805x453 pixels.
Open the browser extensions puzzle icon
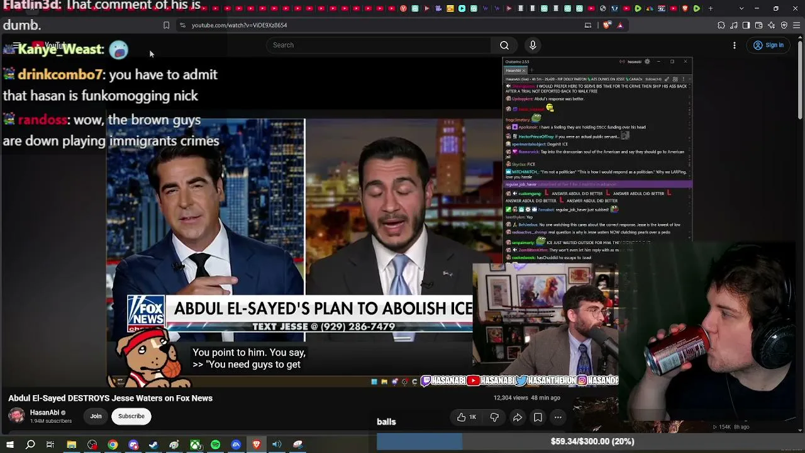coord(721,25)
